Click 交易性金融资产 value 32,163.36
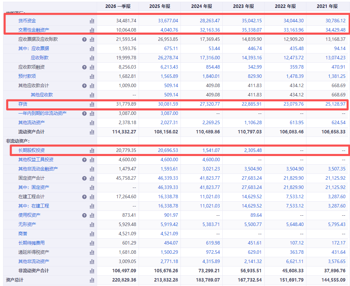350x286 pixels. (210, 30)
